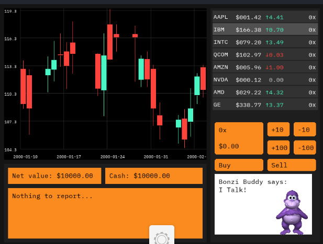
Task: Select the INTC stock row
Action: tap(265, 42)
